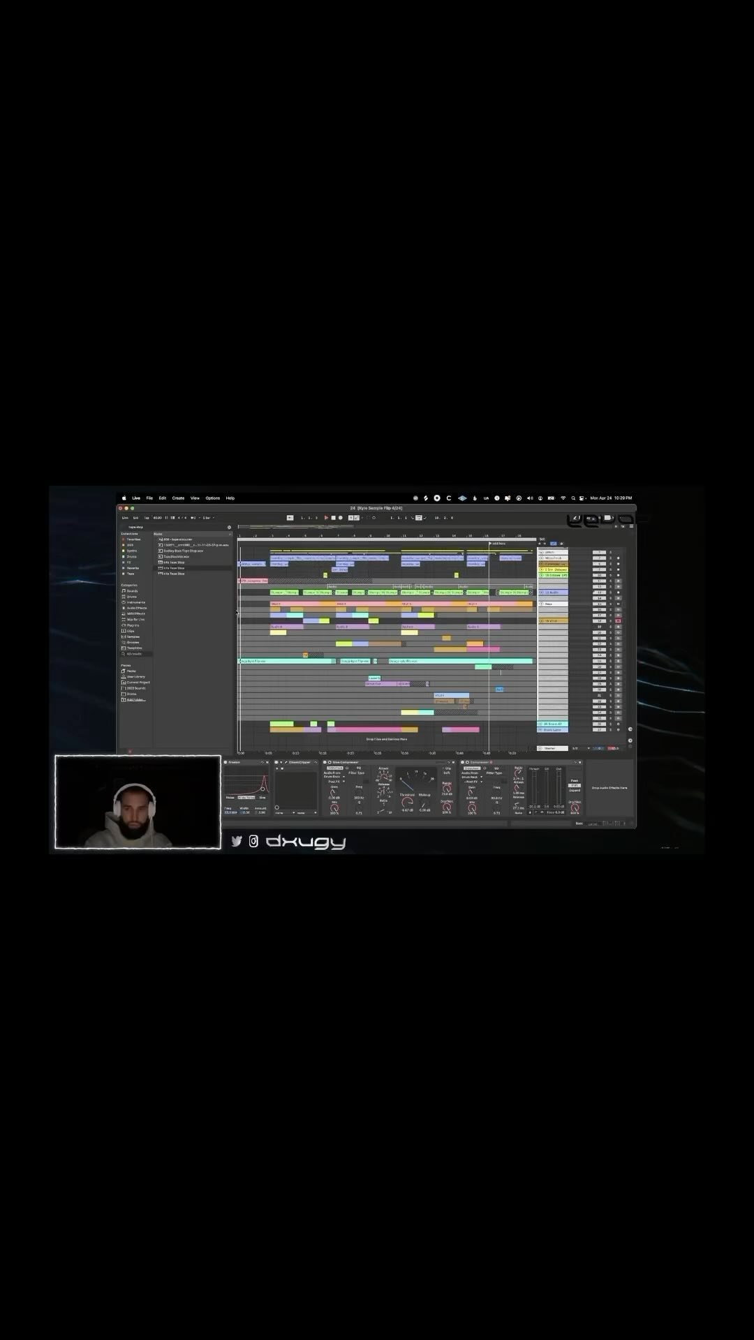754x1340 pixels.
Task: Click the All results browser entry
Action: click(134, 654)
